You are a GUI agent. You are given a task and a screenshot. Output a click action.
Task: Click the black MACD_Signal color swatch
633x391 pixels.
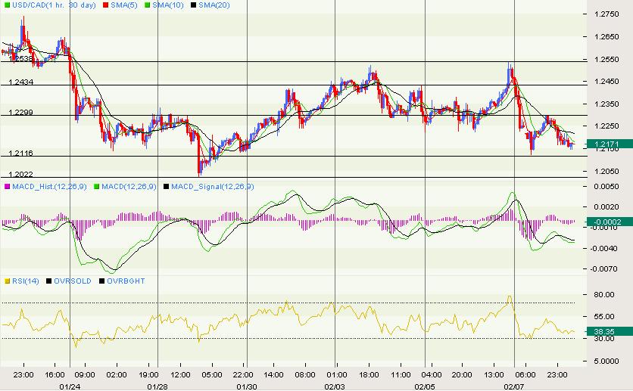coord(167,187)
